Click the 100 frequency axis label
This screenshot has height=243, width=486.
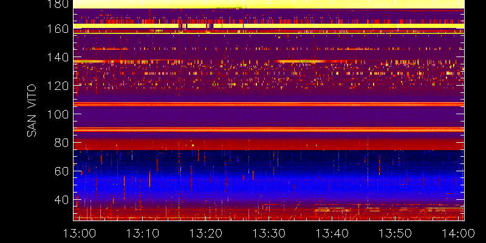click(x=58, y=114)
